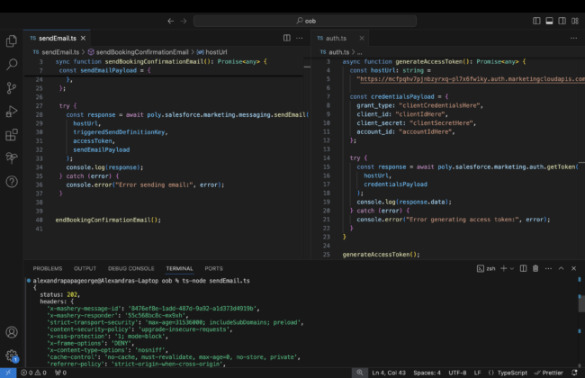Split the terminal

pos(524,269)
